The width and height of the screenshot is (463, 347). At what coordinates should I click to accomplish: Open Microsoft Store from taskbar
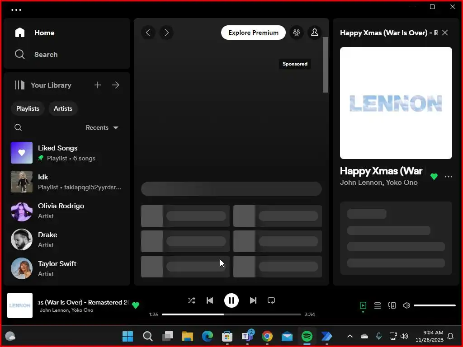227,336
